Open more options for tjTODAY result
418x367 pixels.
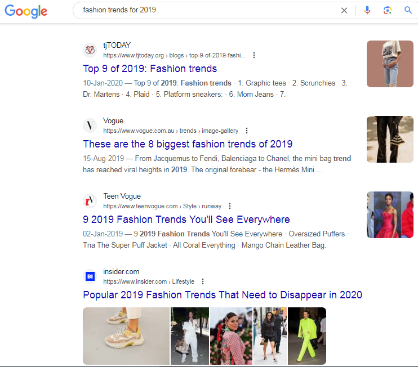[254, 55]
